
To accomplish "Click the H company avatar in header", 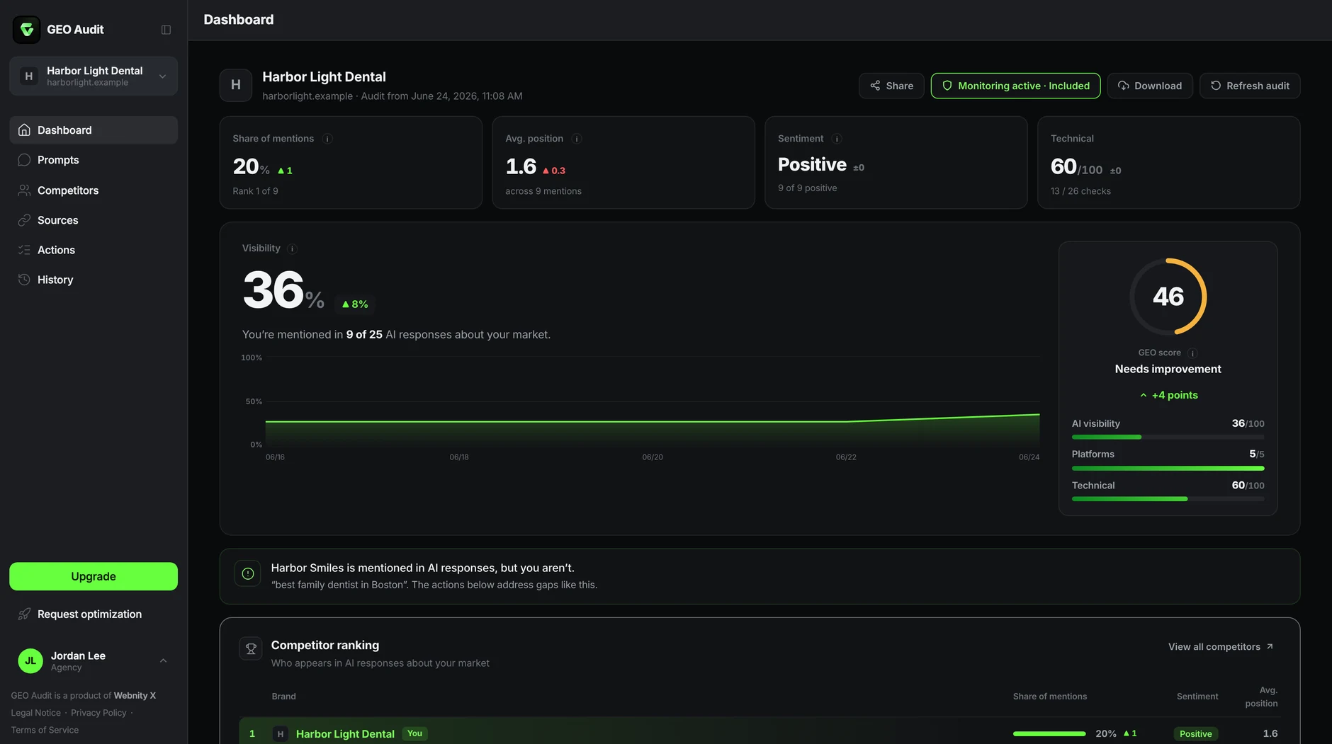I will (236, 85).
